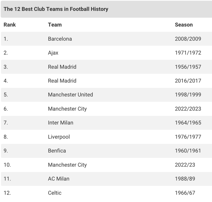This screenshot has width=212, height=202.
Task: Select the Benfica team cell
Action: pos(57,151)
